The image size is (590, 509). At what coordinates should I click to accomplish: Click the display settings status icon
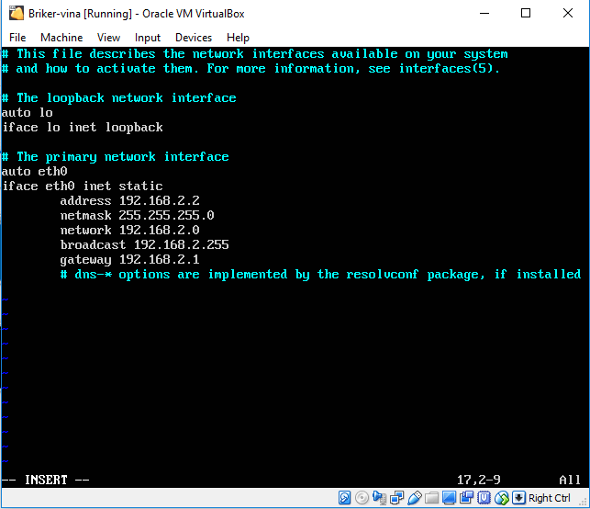click(x=449, y=498)
